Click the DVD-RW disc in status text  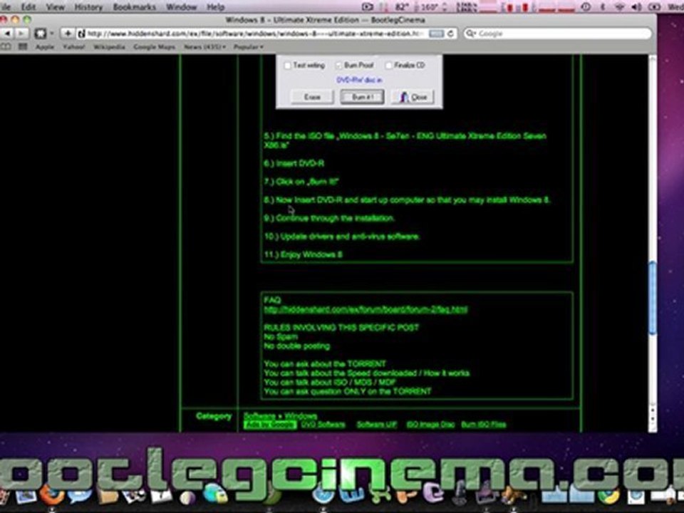(359, 81)
